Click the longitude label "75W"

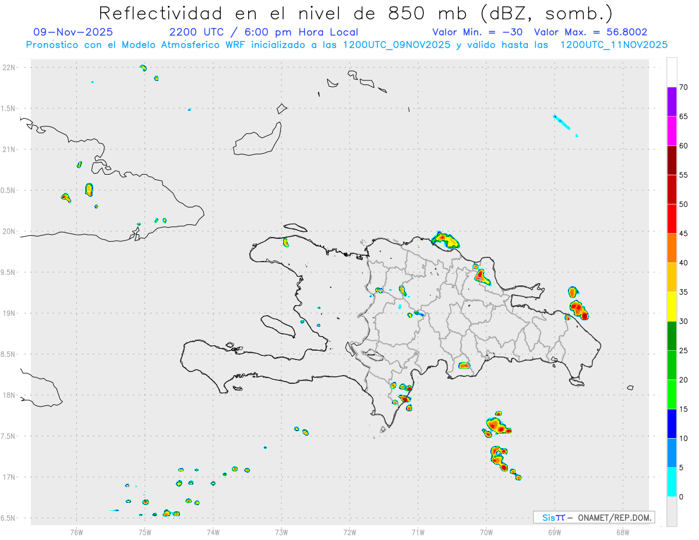[x=145, y=532]
